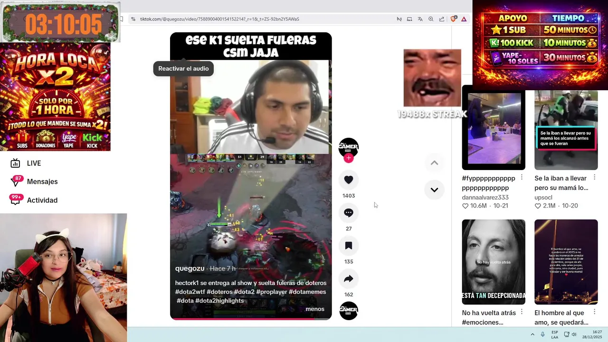Open more options for 'No ha vuelta atrás' video

[522, 312]
